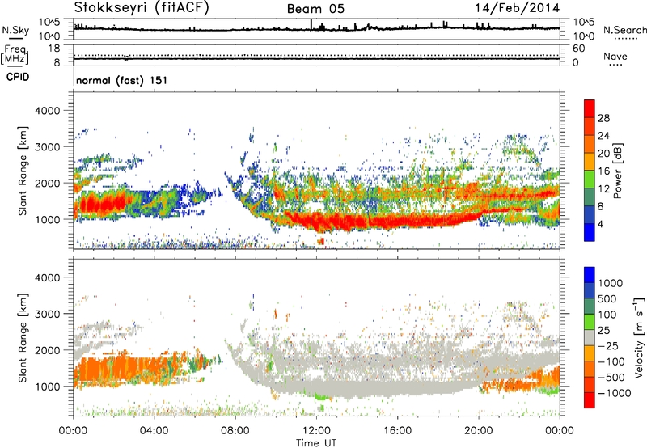The height and width of the screenshot is (448, 647).
Task: Click the '24' label on power colorbar
Action: (x=603, y=136)
